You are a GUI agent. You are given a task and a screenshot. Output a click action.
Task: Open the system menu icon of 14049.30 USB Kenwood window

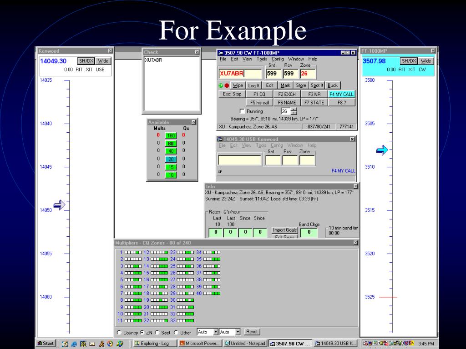pyautogui.click(x=220, y=139)
